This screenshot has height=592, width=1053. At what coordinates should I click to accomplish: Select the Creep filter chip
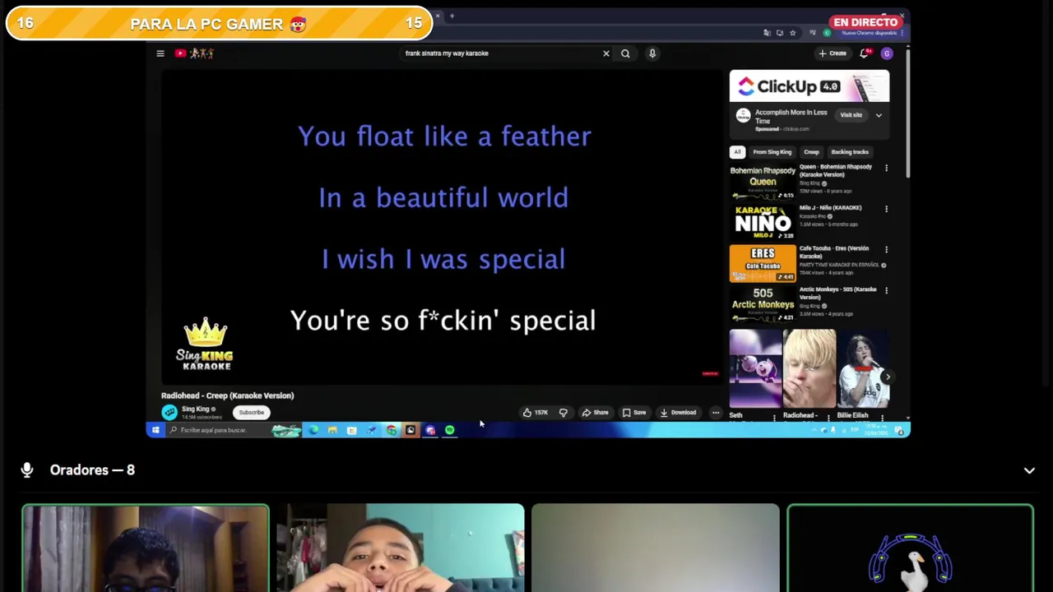tap(811, 152)
